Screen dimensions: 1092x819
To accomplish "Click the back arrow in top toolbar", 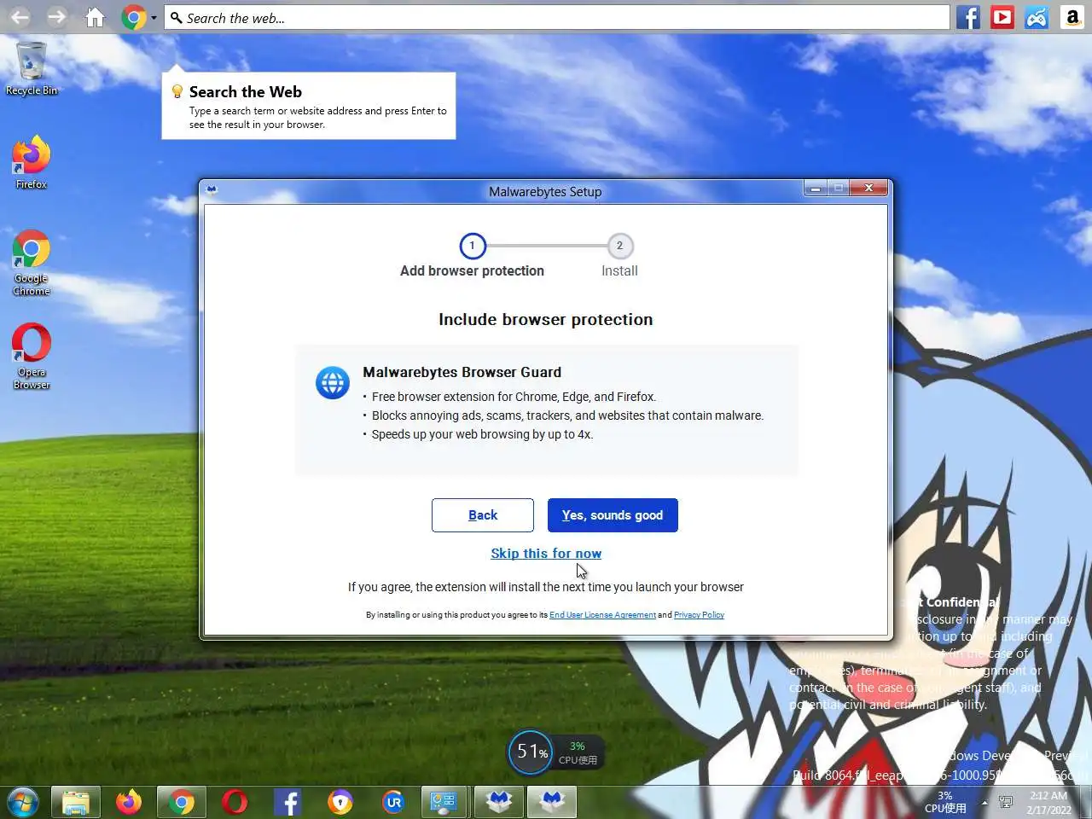I will pos(20,17).
